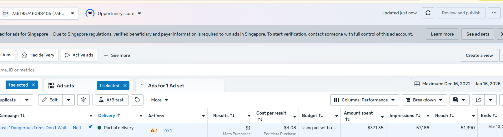
Task: Click the tag label icon button
Action: pyautogui.click(x=137, y=100)
